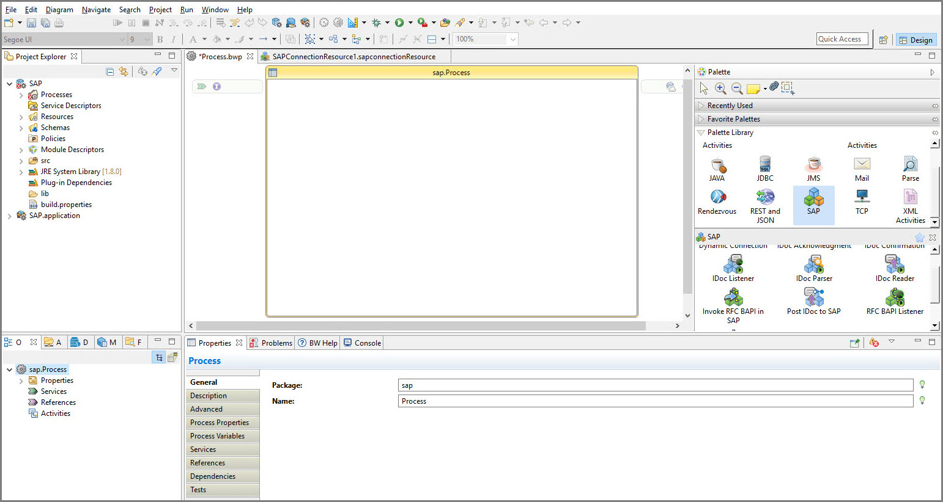This screenshot has width=943, height=502.
Task: Open the Segoe UI font dropdown
Action: coord(122,39)
